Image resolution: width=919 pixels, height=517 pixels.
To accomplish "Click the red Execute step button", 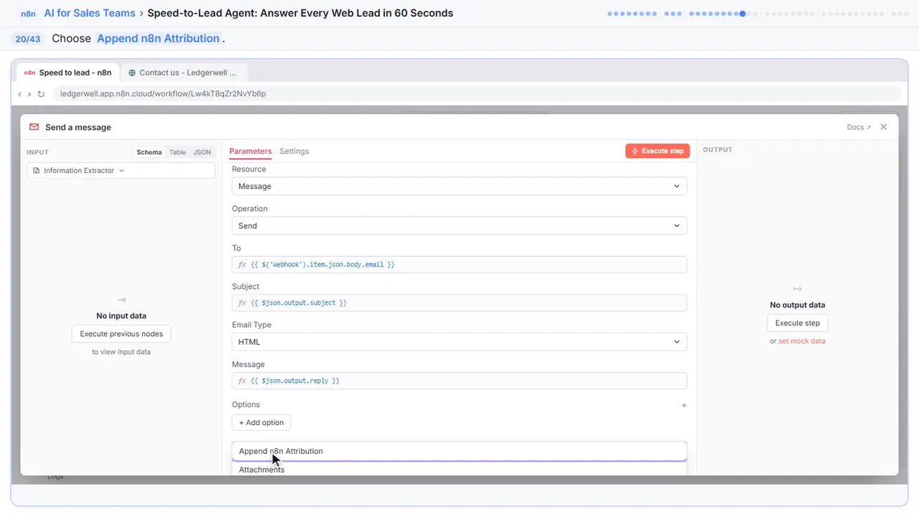I will point(658,151).
